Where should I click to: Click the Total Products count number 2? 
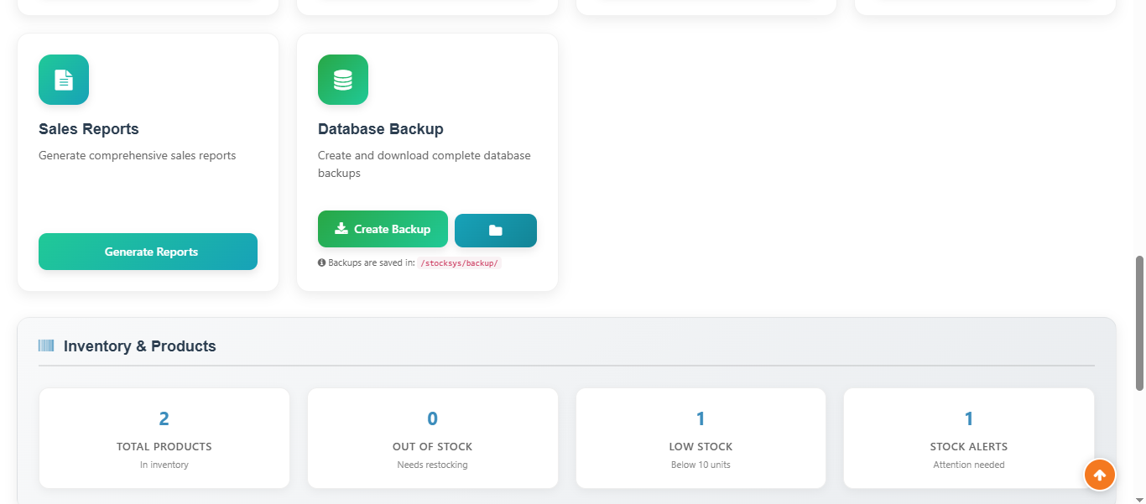tap(164, 418)
